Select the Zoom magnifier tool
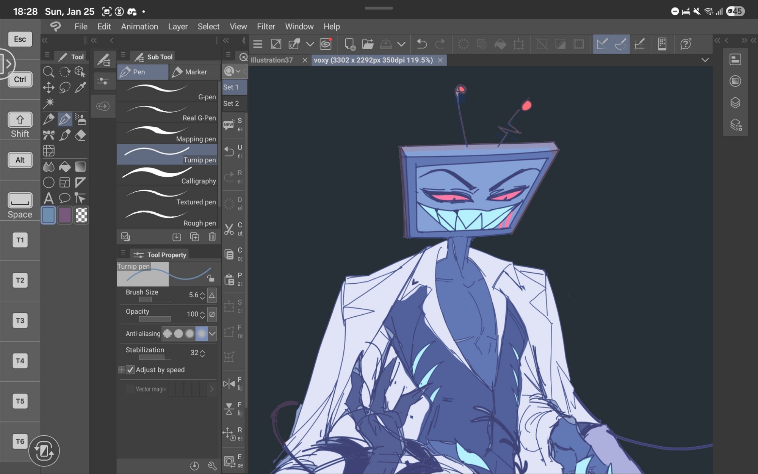 click(x=48, y=72)
